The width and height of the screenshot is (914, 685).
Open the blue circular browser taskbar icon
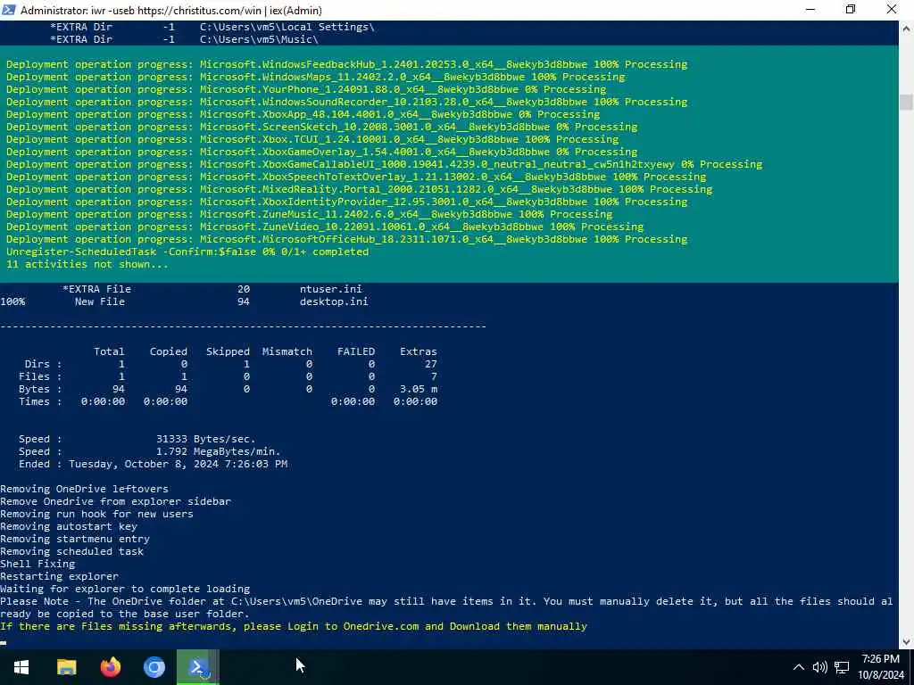coord(154,667)
